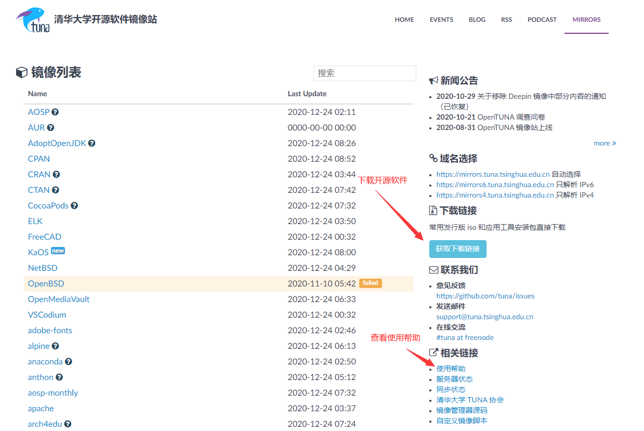Open the anthon mirror link
The height and width of the screenshot is (431, 644).
coord(41,377)
